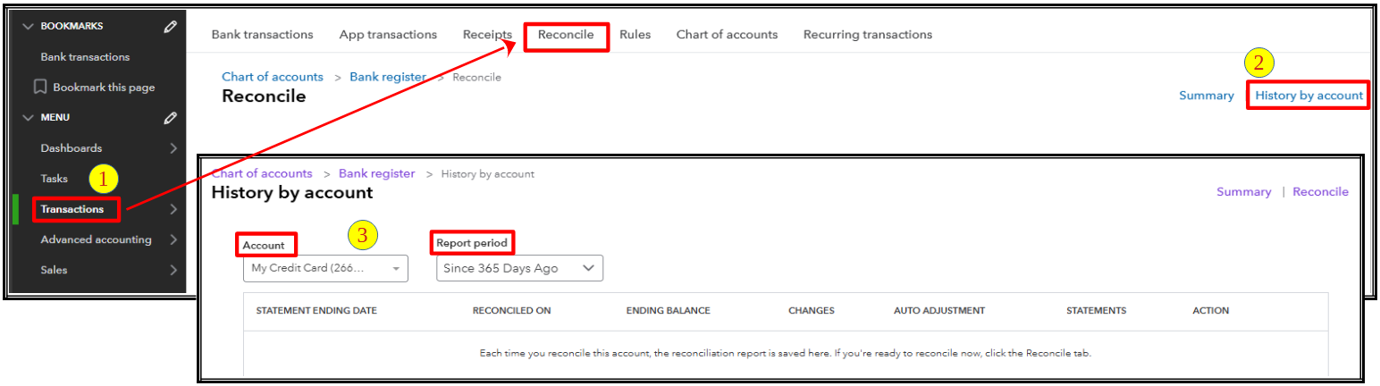Expand the Dashboards submenu arrow
The image size is (1380, 386).
point(173,148)
